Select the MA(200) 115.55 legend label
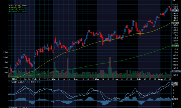Image resolution: width=181 pixels, height=108 pixels. [16, 9]
